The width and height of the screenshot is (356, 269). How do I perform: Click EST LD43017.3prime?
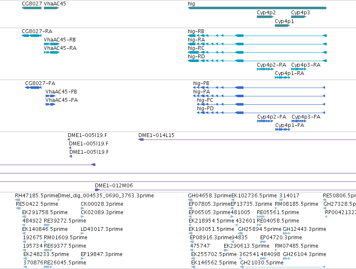point(82,233)
